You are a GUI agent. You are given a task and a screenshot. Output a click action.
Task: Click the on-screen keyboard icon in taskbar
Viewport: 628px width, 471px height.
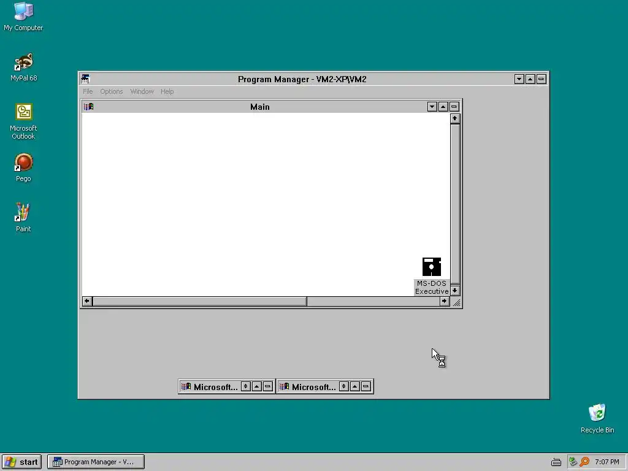556,462
